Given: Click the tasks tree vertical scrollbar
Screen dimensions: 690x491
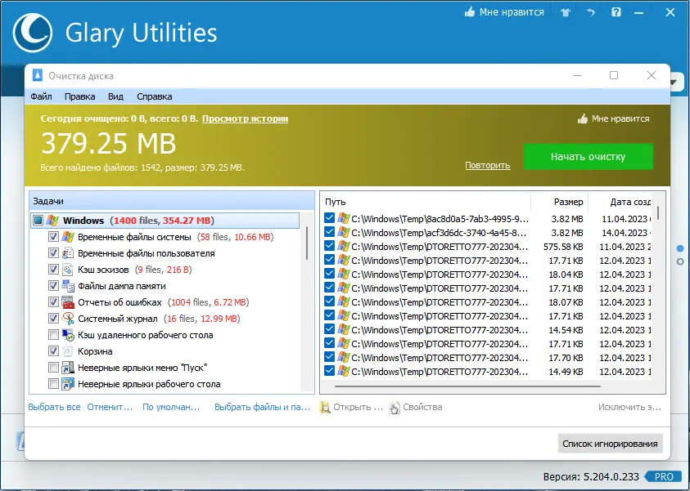Looking at the screenshot, I should (x=307, y=243).
